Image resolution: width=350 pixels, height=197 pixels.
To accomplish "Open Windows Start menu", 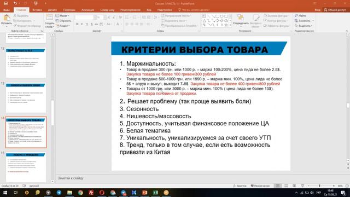I will pos(5,193).
